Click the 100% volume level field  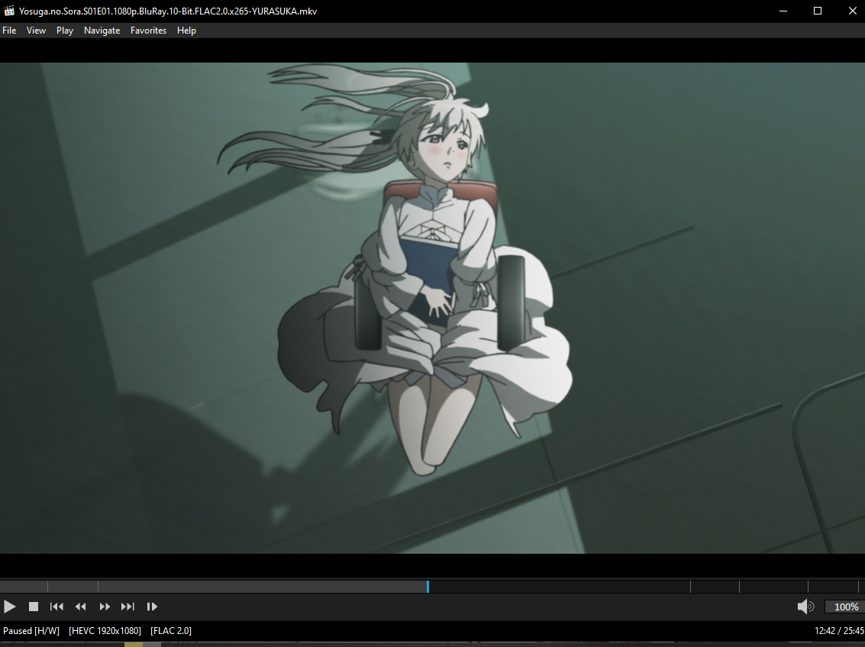pyautogui.click(x=845, y=607)
